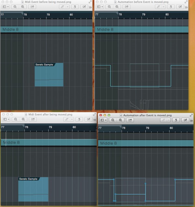Click title 'Midi Event after being moved.png'
The width and height of the screenshot is (195, 207).
(50, 115)
